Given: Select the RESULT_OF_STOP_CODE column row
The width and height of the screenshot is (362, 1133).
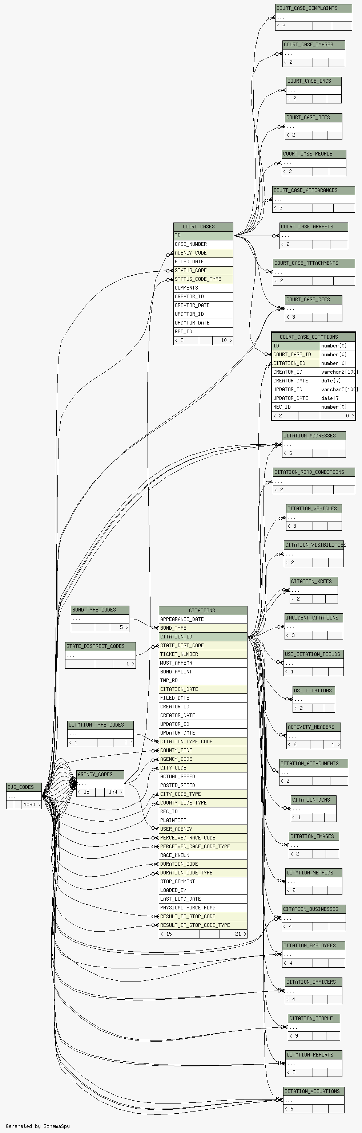Looking at the screenshot, I should [203, 917].
